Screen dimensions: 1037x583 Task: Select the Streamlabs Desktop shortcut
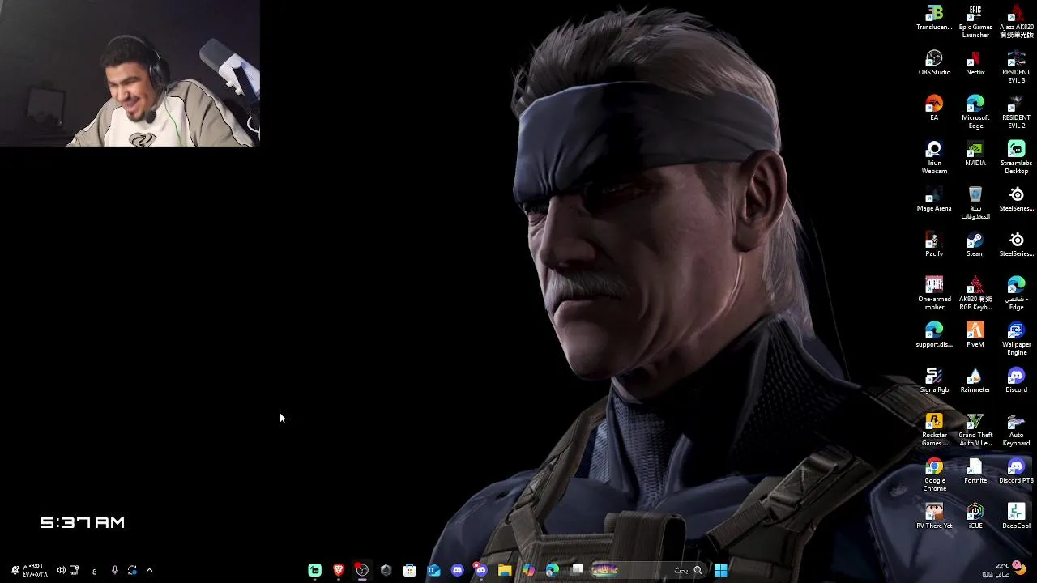pos(1016,158)
